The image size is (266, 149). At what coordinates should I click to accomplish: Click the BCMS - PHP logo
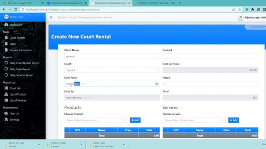click(x=7, y=17)
